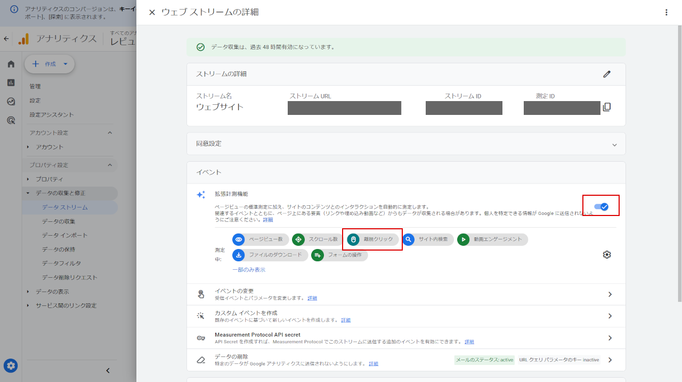Select データの保持 in the sidebar
The height and width of the screenshot is (382, 682).
tap(58, 249)
